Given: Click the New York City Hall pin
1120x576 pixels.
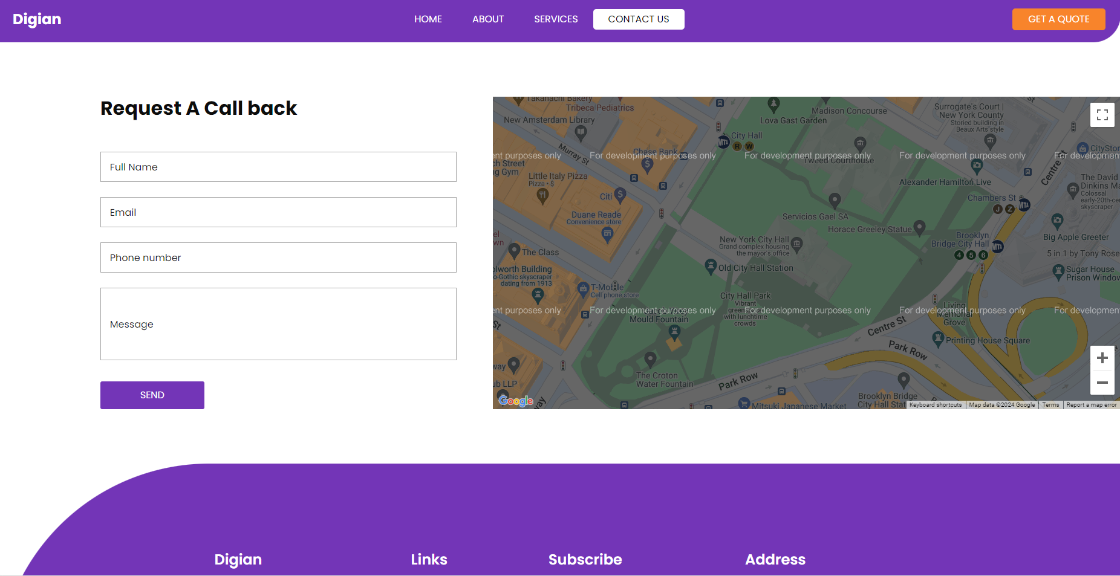Looking at the screenshot, I should 797,244.
